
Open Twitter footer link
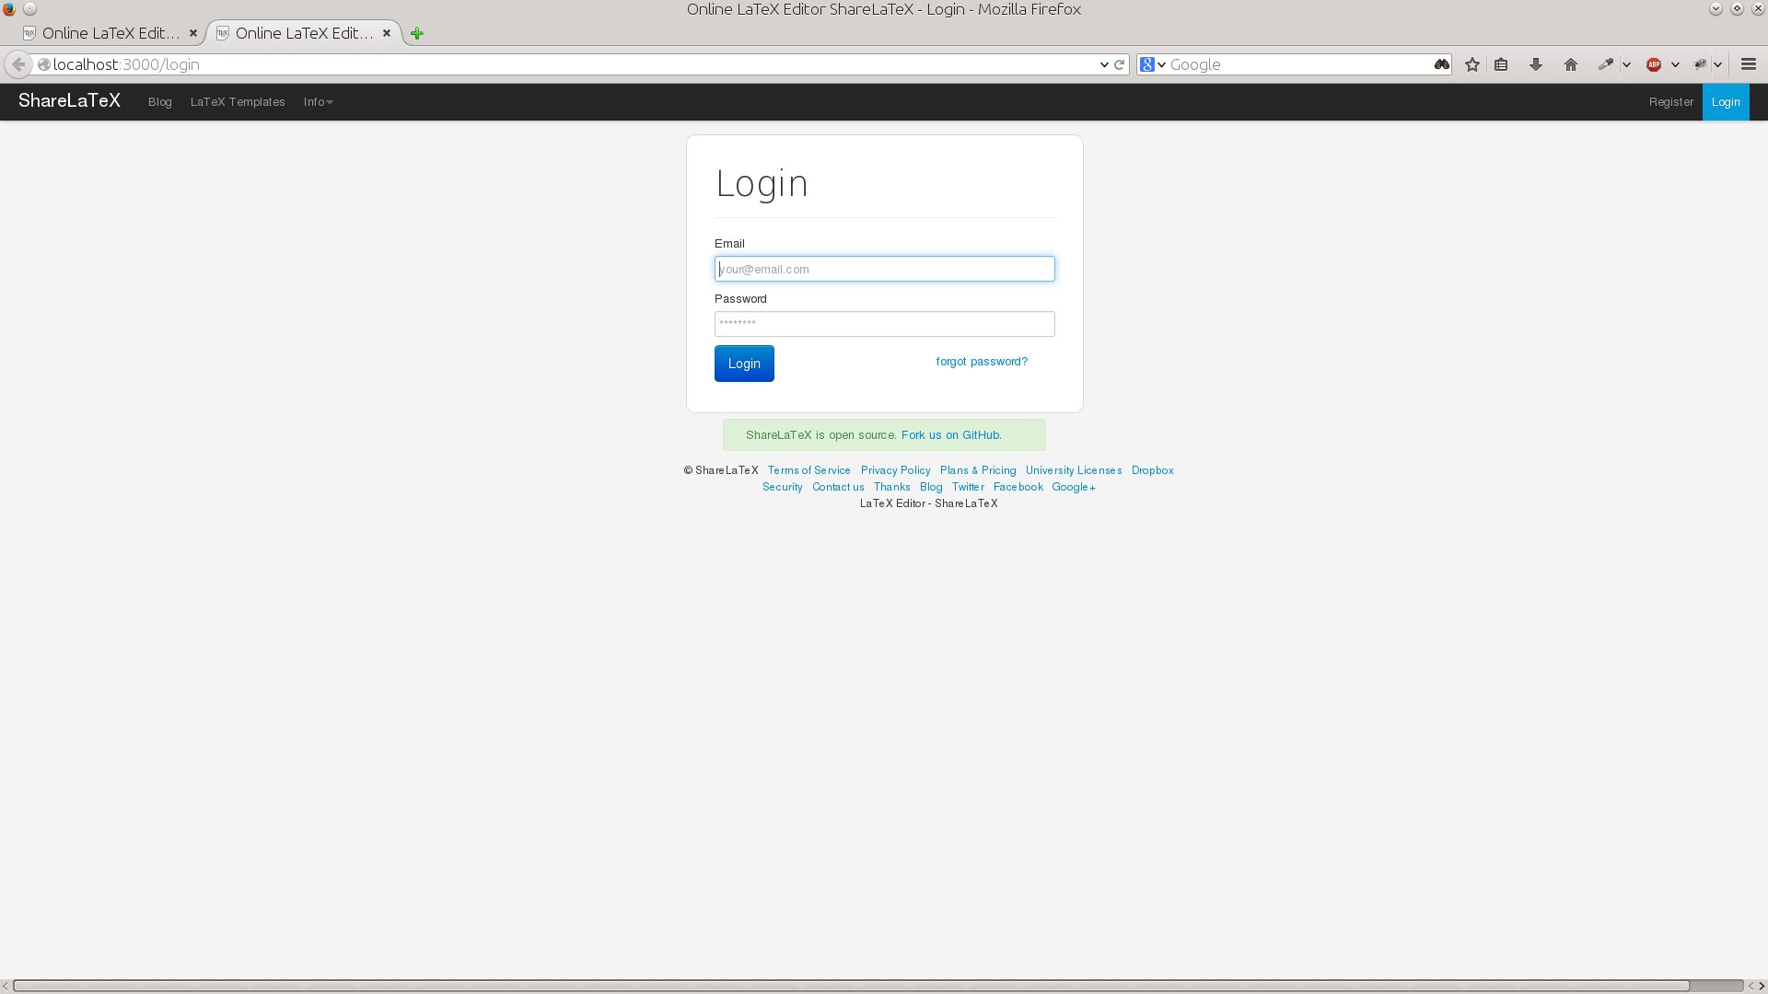click(x=968, y=487)
